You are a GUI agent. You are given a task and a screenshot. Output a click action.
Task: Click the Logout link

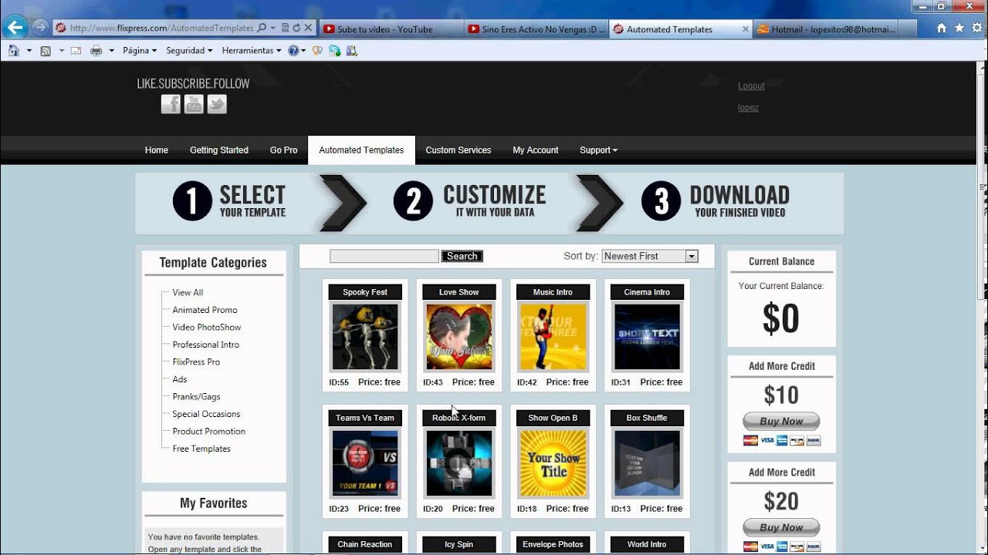751,86
